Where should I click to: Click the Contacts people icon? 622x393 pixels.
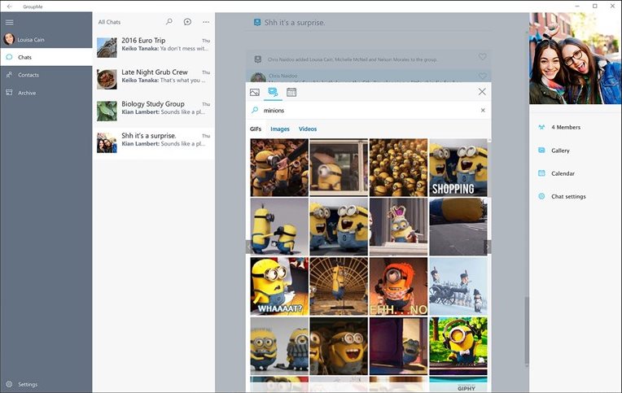pos(9,75)
